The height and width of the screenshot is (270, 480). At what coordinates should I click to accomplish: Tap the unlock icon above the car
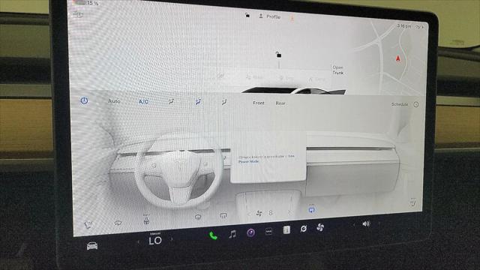(x=278, y=55)
